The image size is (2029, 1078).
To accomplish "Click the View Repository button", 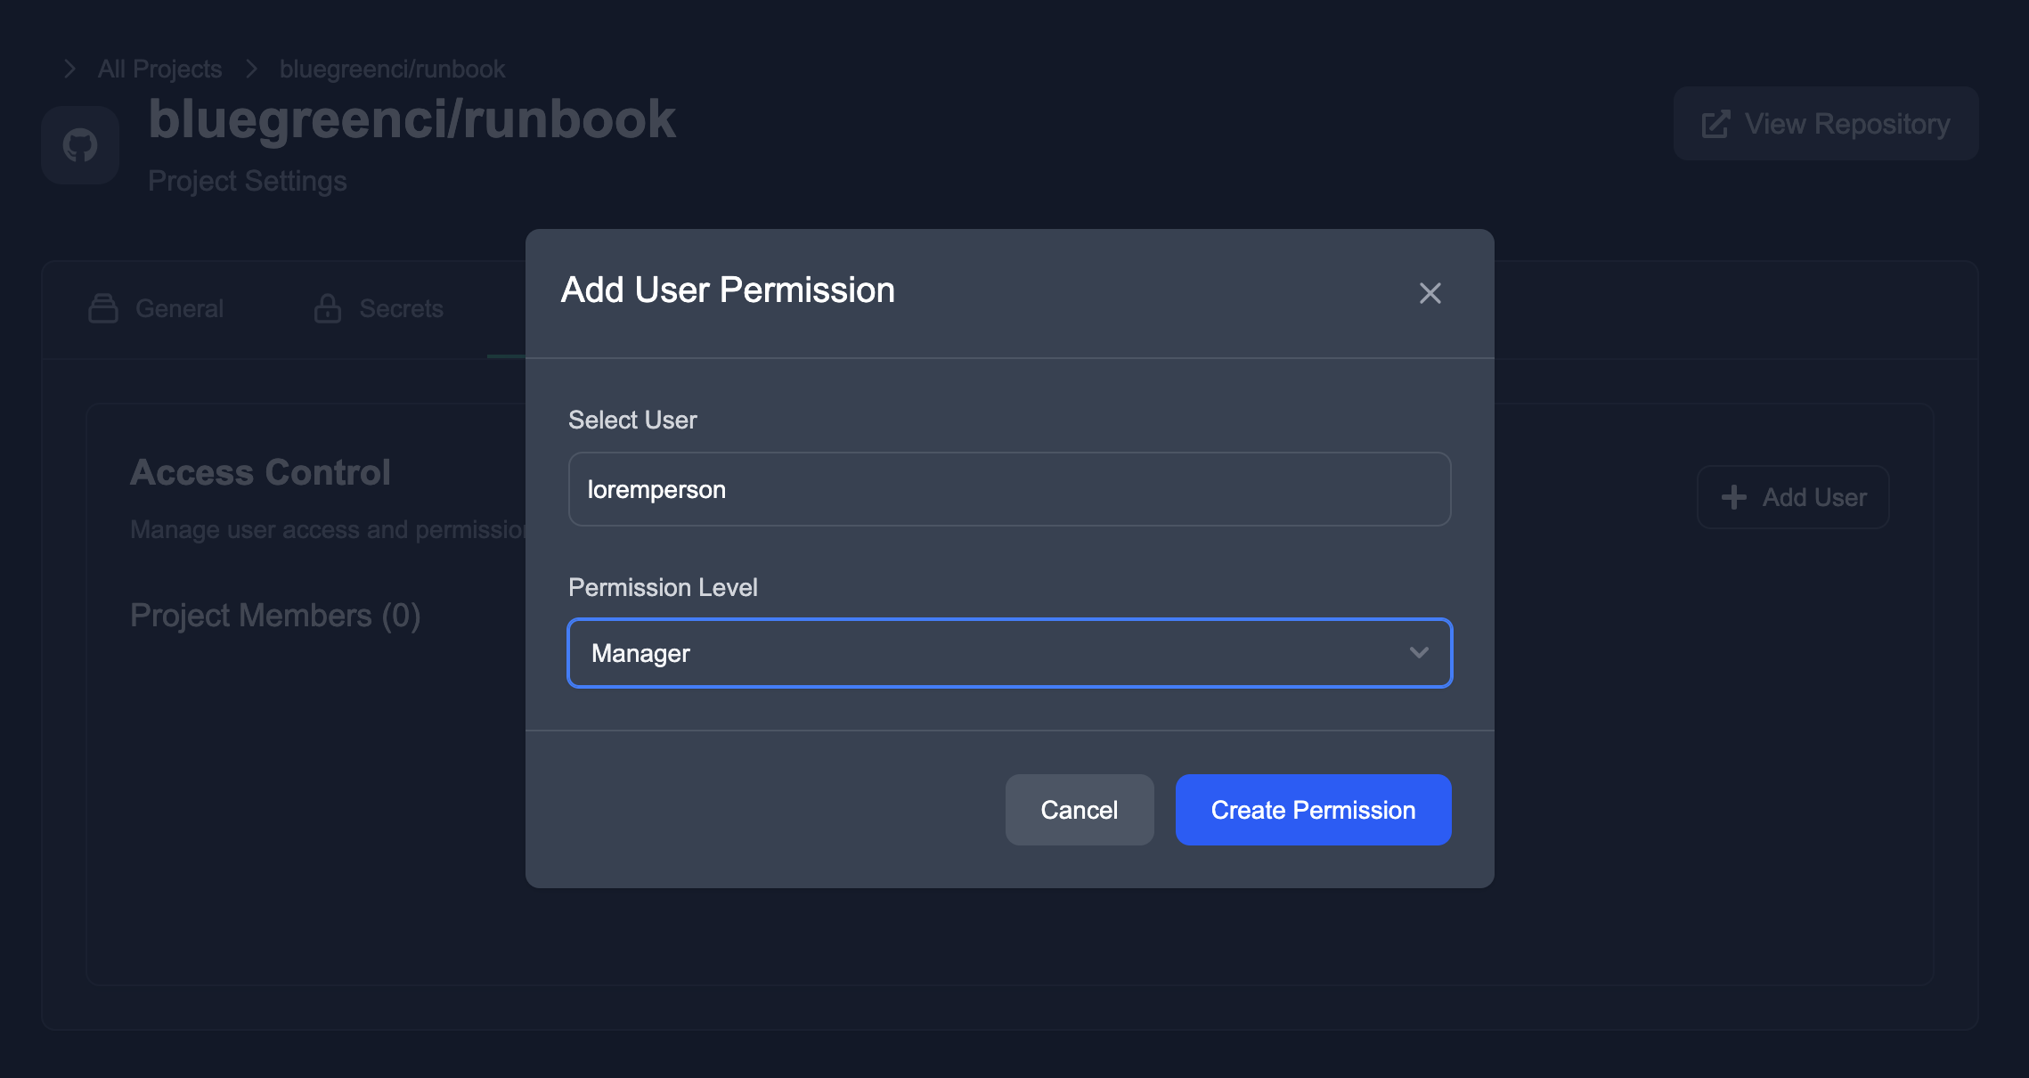I will 1826,124.
